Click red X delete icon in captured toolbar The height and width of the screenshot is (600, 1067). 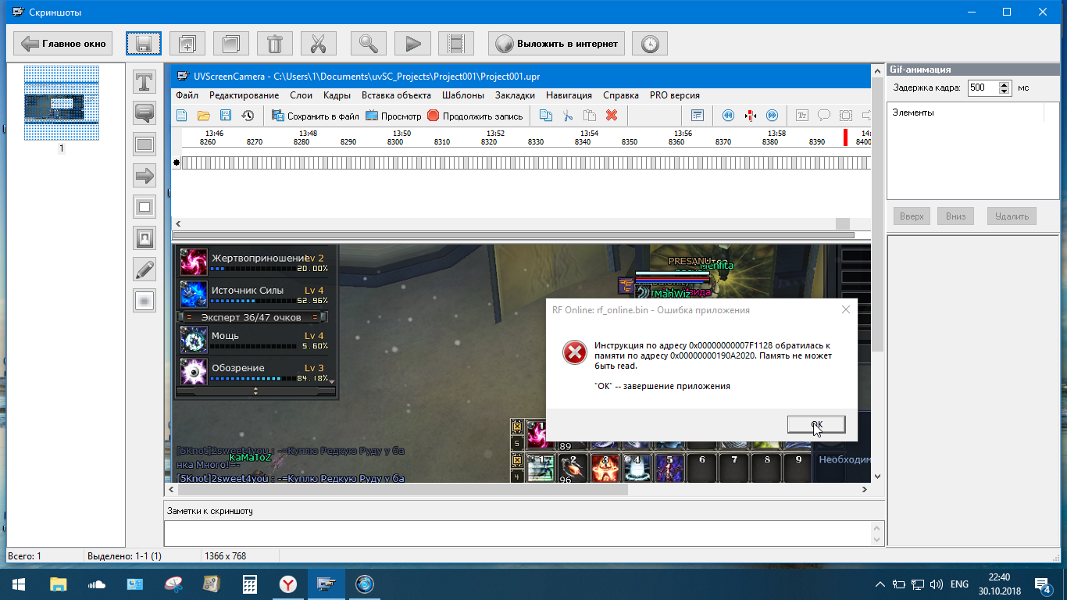612,116
